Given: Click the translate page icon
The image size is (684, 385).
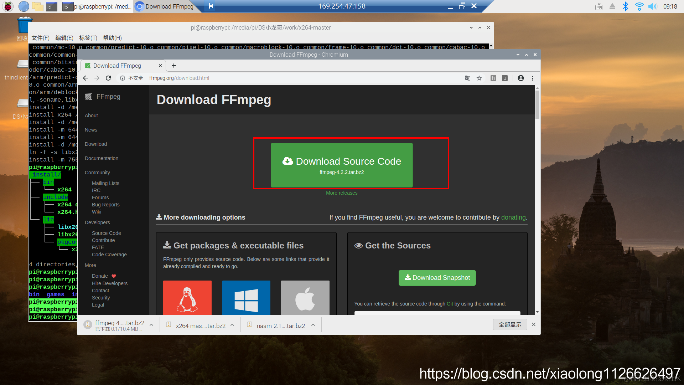Looking at the screenshot, I should pos(468,78).
